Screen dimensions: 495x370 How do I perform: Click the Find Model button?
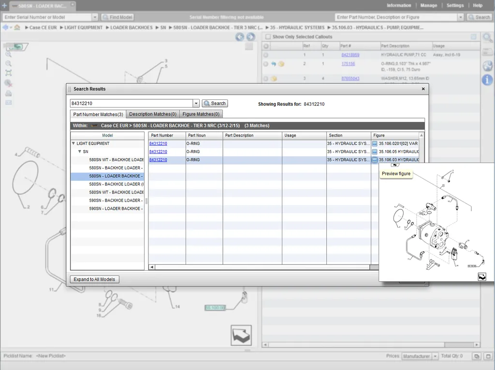(x=117, y=17)
